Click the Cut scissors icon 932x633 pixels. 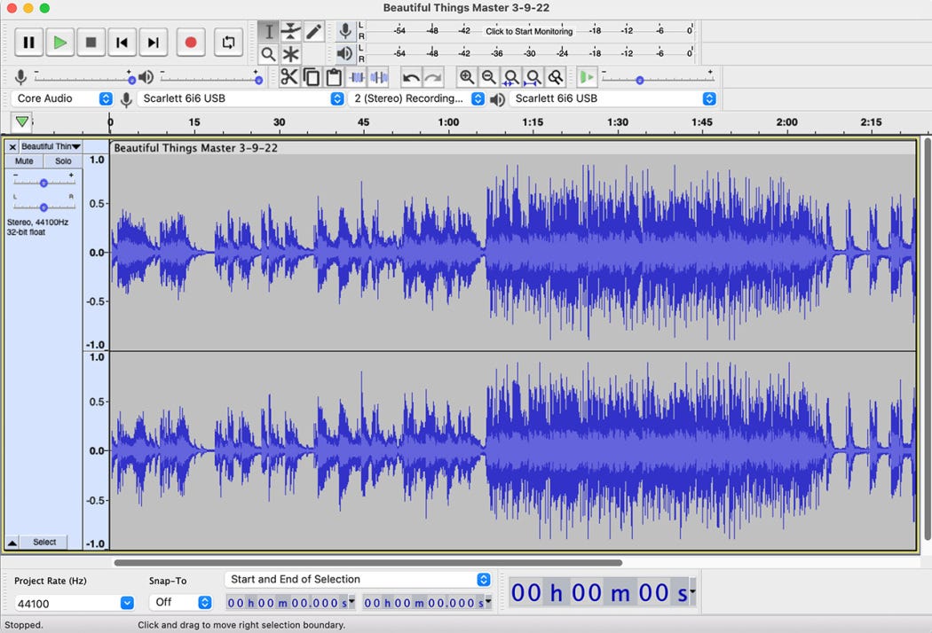click(288, 77)
